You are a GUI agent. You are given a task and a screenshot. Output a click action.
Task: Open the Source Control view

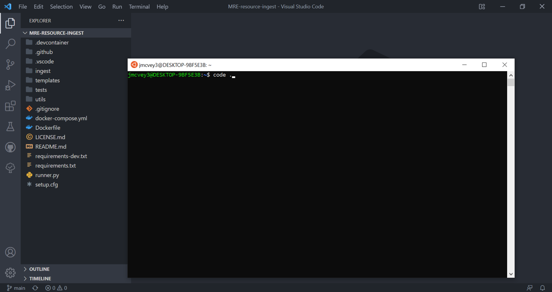pyautogui.click(x=10, y=64)
